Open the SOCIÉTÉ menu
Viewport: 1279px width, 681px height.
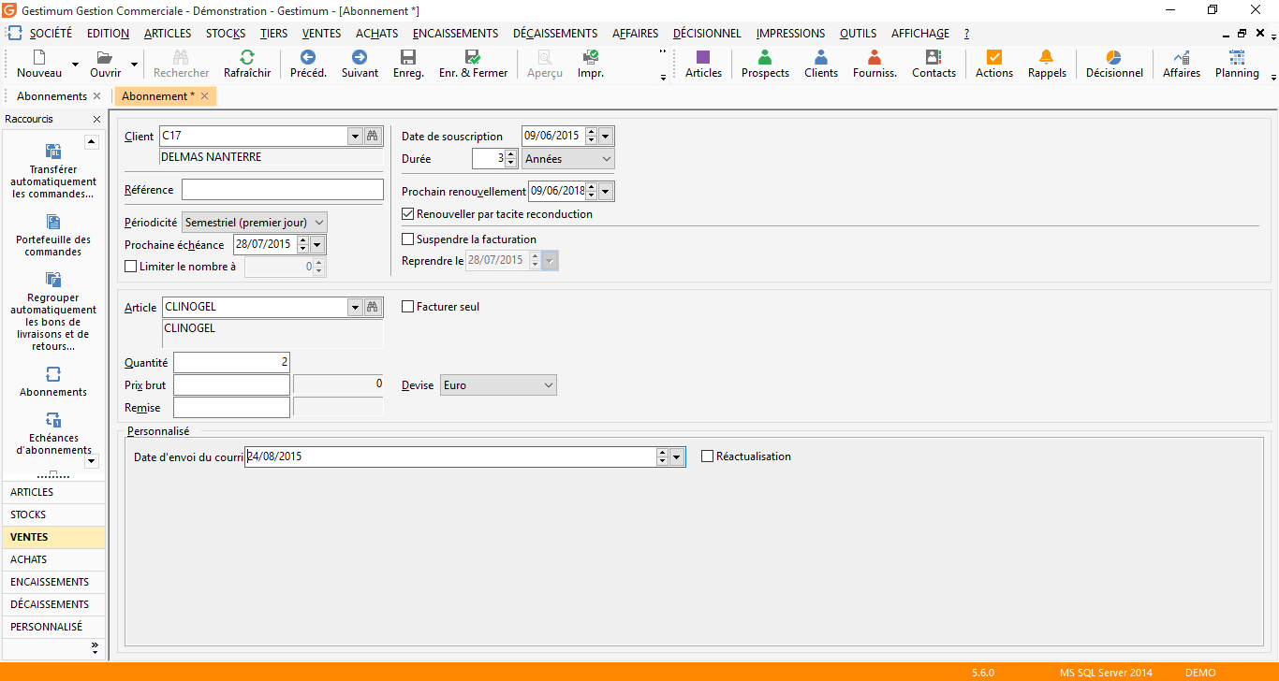pos(51,34)
